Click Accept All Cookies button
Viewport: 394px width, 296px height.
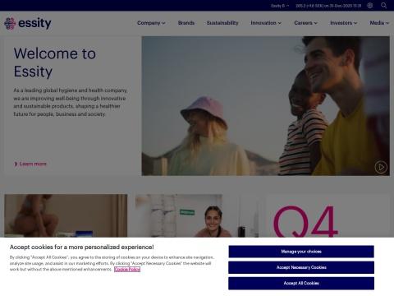tap(301, 284)
